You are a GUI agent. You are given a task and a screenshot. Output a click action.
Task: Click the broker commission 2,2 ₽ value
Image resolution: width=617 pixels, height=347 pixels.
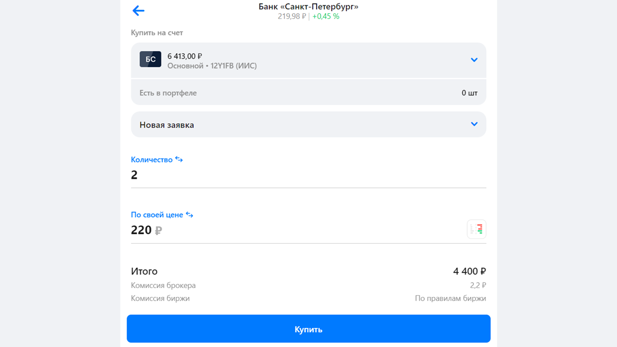(x=478, y=285)
